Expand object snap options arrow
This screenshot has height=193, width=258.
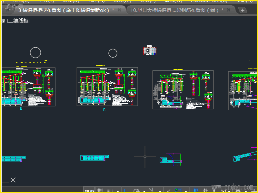click(x=186, y=191)
